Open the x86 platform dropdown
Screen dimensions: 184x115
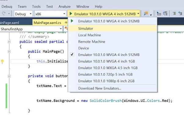coord(50,14)
